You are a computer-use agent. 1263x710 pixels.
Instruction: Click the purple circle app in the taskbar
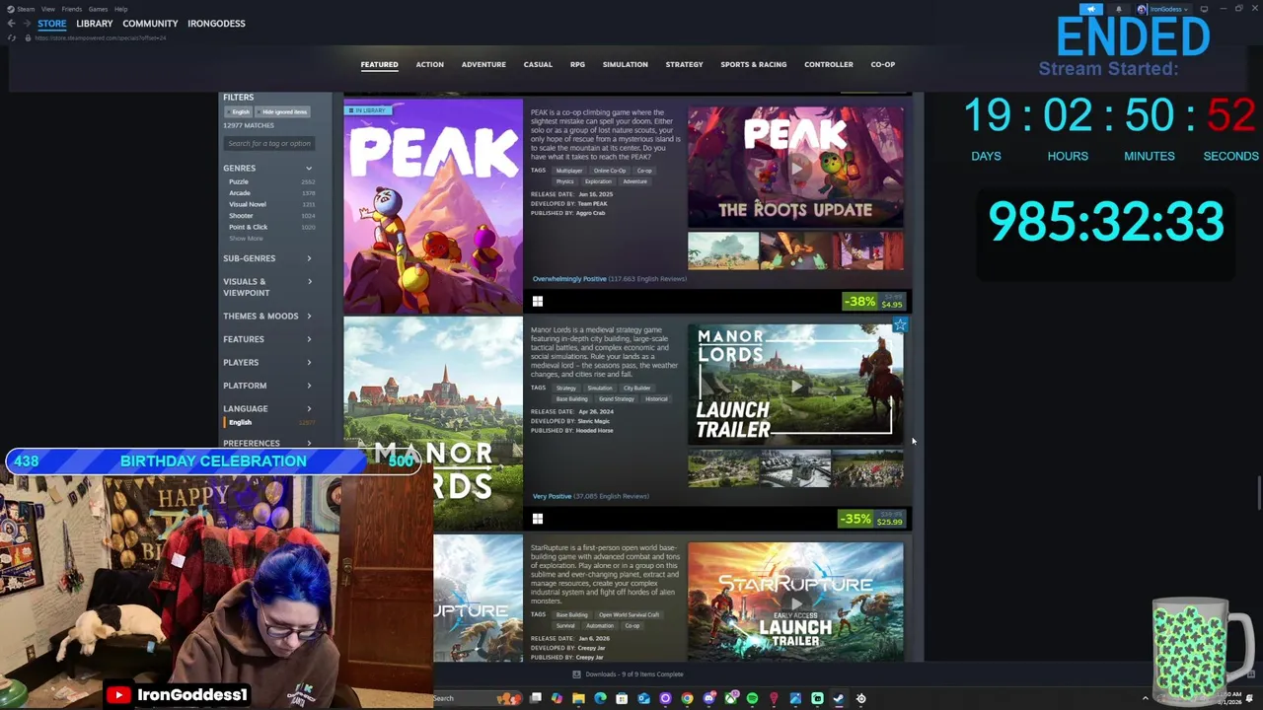pyautogui.click(x=665, y=698)
